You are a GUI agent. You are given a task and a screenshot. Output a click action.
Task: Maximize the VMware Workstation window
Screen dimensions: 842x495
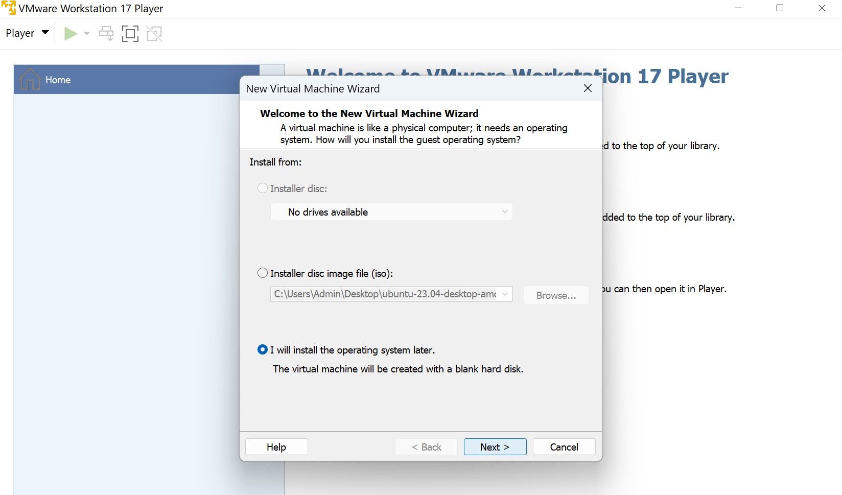coord(780,8)
